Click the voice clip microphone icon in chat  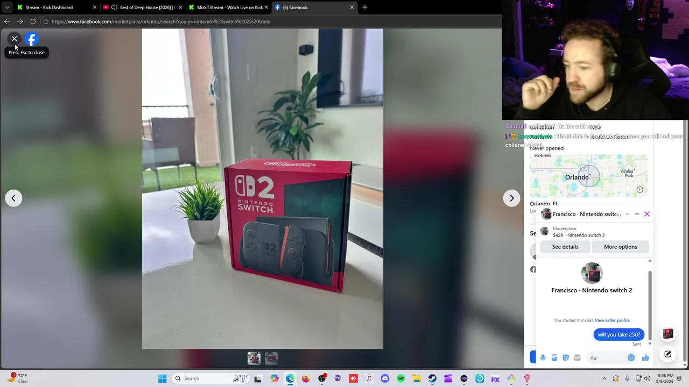pos(543,358)
